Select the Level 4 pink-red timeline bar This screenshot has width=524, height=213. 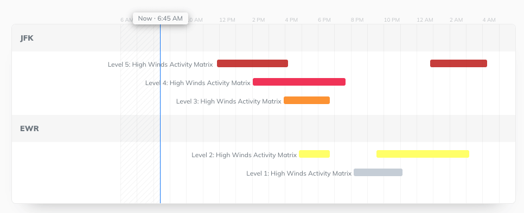pos(299,82)
